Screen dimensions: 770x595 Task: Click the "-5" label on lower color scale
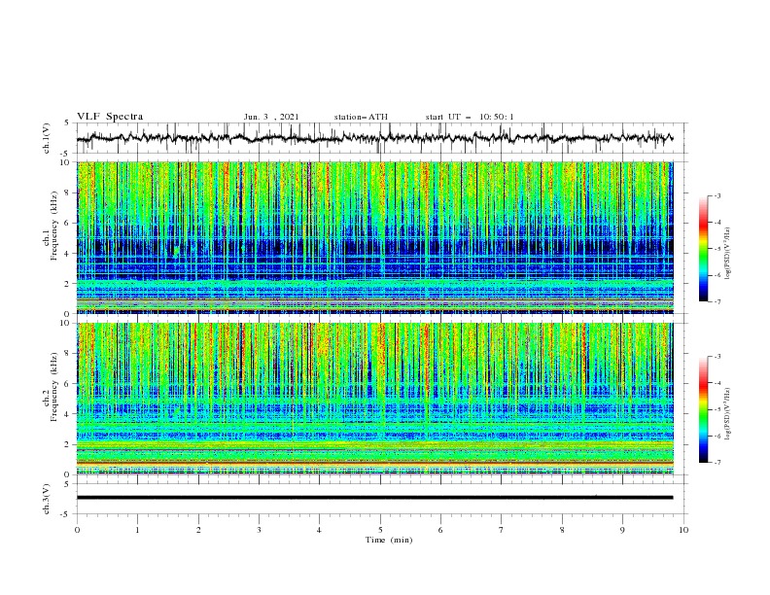tap(717, 409)
